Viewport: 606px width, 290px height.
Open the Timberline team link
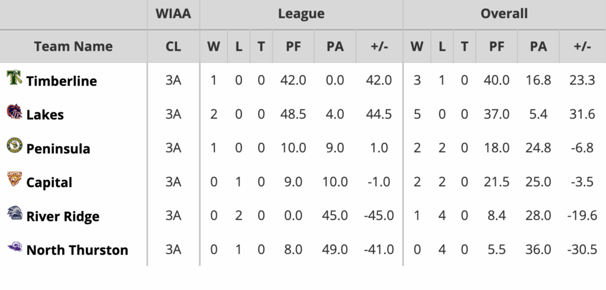point(62,80)
